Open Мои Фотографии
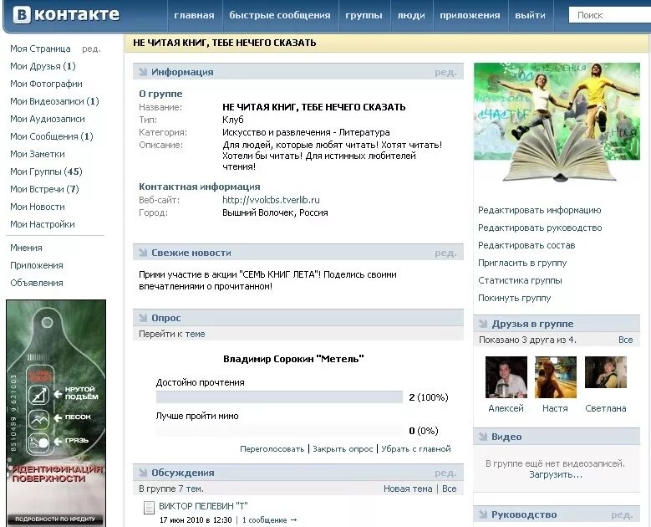Screen dimensions: 651x527 (x=46, y=84)
